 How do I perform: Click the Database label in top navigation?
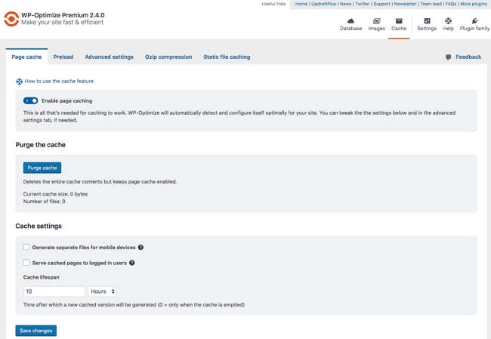tap(350, 29)
